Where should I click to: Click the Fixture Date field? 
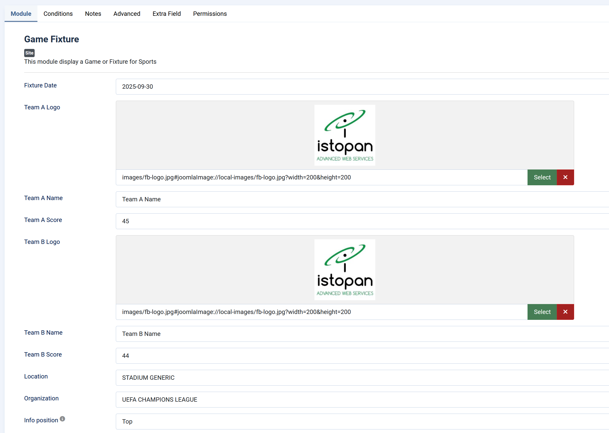(362, 87)
